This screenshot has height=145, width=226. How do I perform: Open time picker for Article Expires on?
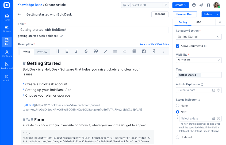pos(219,90)
